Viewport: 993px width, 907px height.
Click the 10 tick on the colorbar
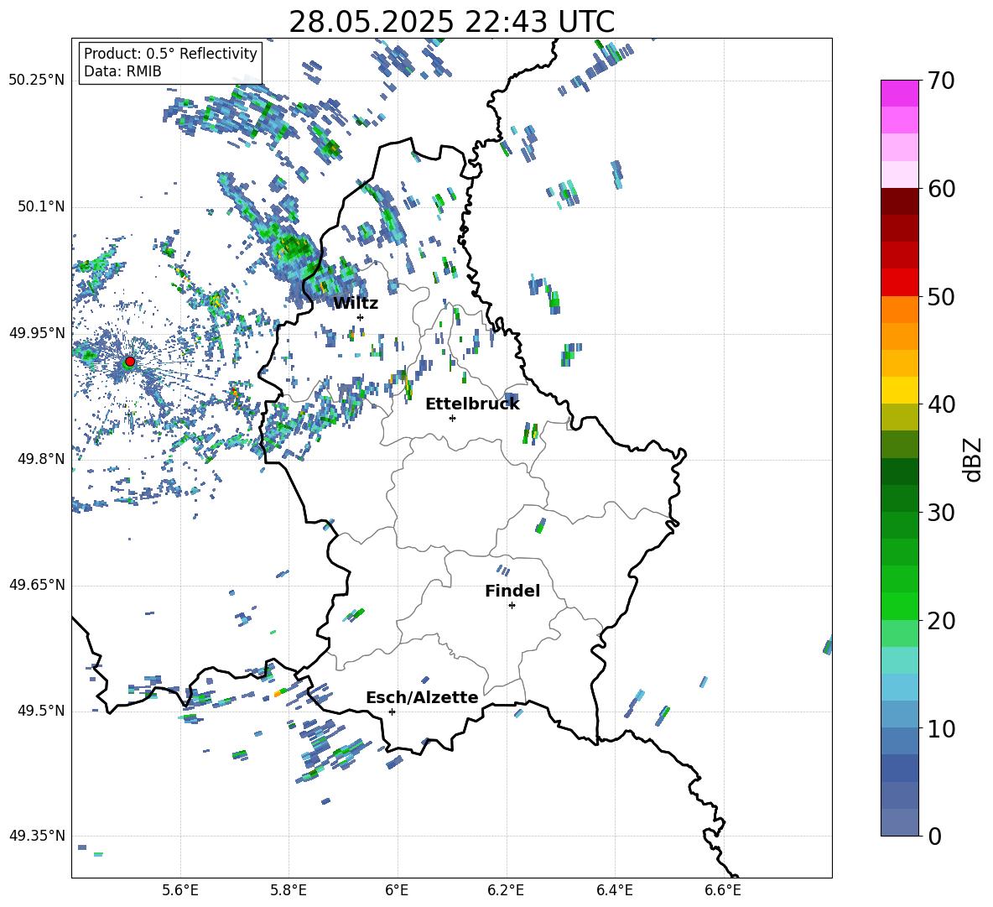pos(940,729)
